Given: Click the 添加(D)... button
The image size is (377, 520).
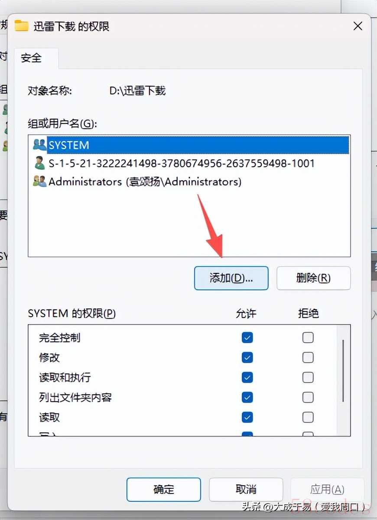Looking at the screenshot, I should (x=231, y=278).
